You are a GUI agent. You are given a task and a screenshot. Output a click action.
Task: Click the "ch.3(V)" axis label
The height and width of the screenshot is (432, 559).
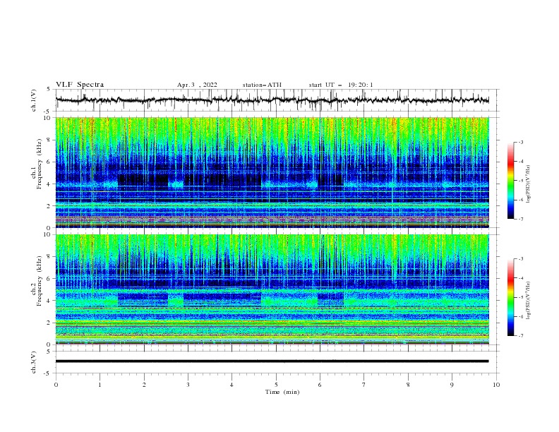(34, 362)
